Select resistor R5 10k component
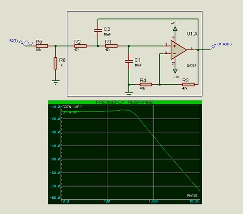The height and width of the screenshot is (214, 243). pyautogui.click(x=42, y=46)
